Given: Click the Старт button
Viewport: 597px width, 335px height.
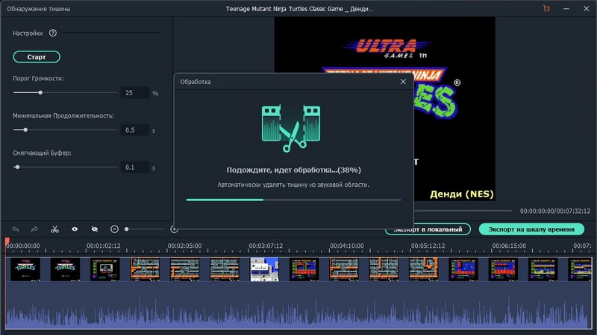Looking at the screenshot, I should click(37, 57).
